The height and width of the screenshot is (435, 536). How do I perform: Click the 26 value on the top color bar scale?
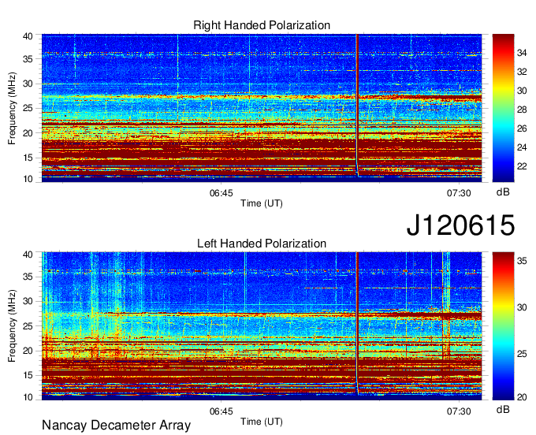tap(522, 128)
